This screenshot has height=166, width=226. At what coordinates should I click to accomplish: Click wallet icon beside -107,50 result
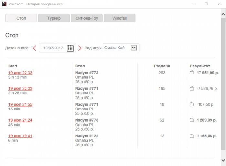click(x=192, y=104)
